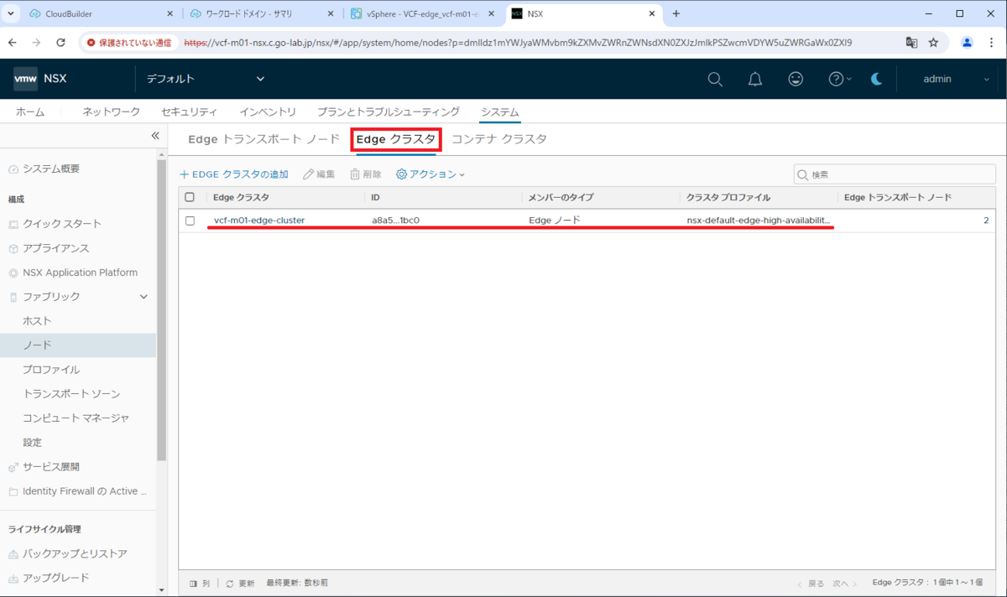The height and width of the screenshot is (597, 1007).
Task: Open システム概要 in sidebar
Action: pyautogui.click(x=51, y=169)
